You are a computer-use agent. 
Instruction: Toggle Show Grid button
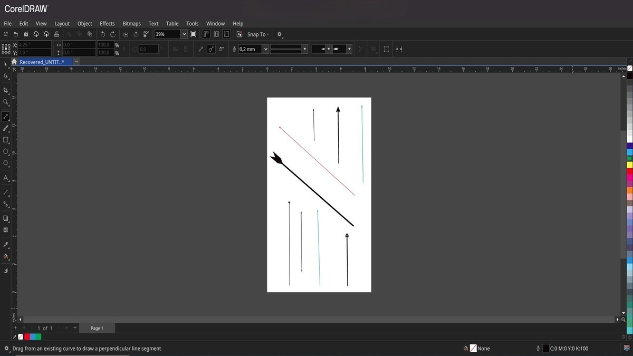(216, 34)
